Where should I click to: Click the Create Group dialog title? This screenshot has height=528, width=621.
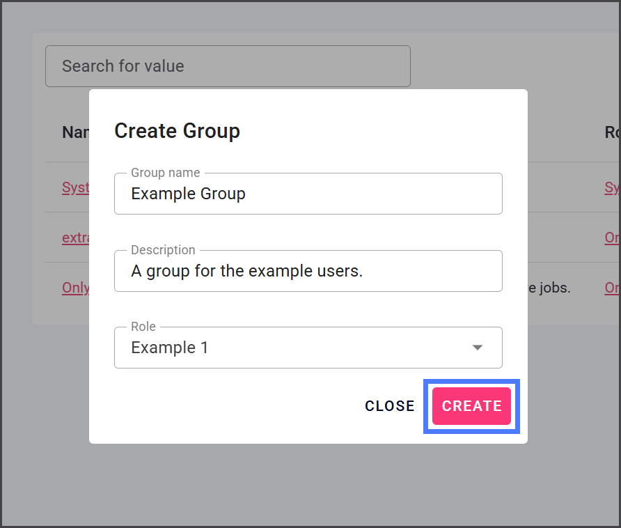tap(177, 131)
